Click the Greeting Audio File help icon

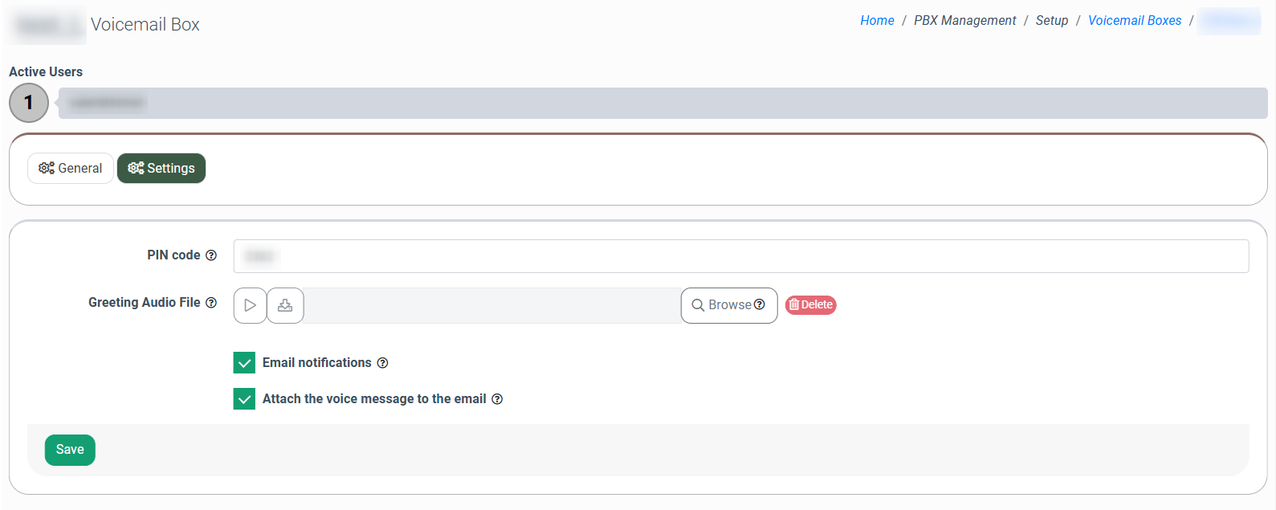211,303
